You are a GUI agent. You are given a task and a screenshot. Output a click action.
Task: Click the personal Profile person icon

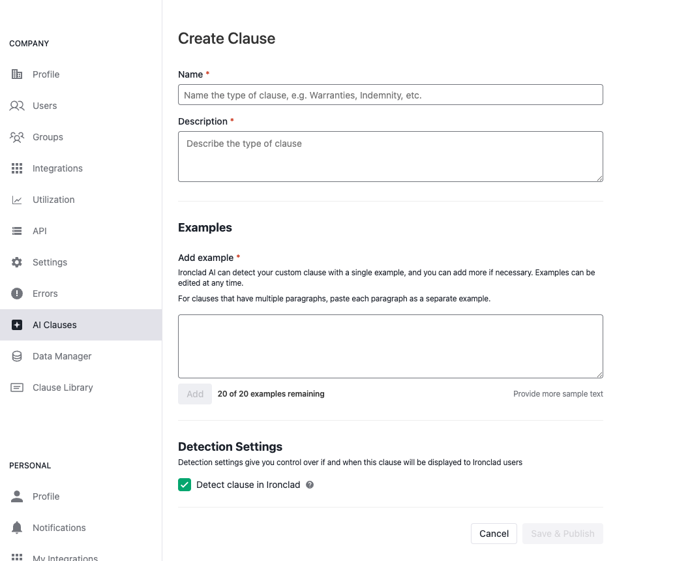pos(17,496)
